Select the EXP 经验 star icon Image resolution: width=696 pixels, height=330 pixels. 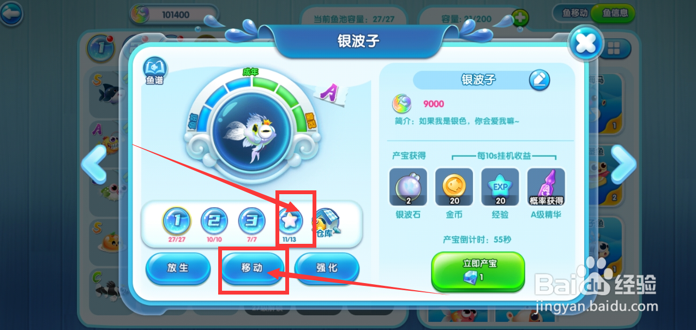point(500,187)
